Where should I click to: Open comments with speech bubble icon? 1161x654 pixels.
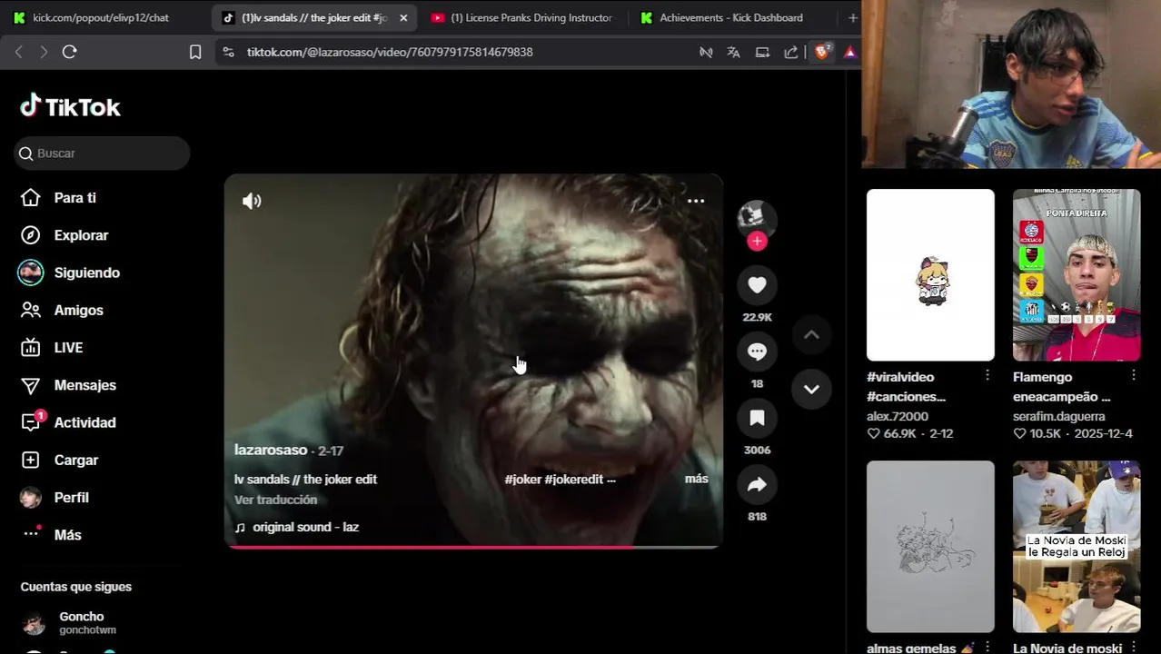coord(757,352)
